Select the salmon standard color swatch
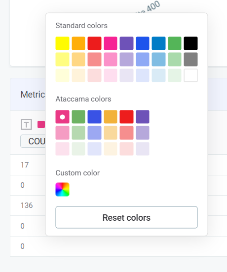This screenshot has height=272, width=227. [94, 59]
